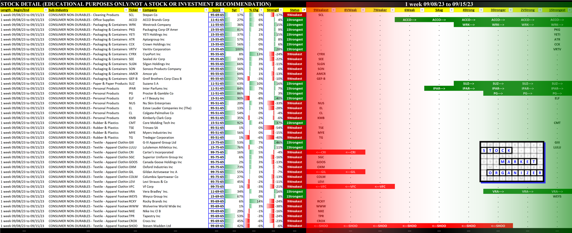The image size is (572, 233).
Task: Select the YETI Holdings Inc cell
Action: [x=175, y=35]
